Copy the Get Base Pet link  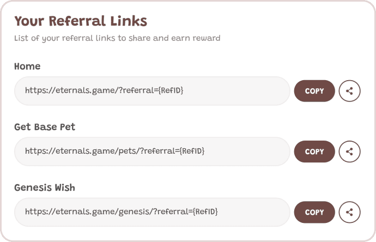pyautogui.click(x=314, y=152)
